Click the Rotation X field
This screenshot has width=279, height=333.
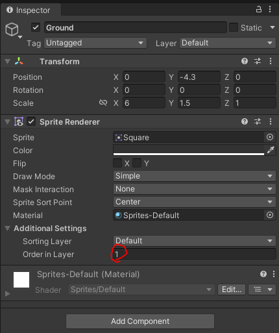pos(144,90)
